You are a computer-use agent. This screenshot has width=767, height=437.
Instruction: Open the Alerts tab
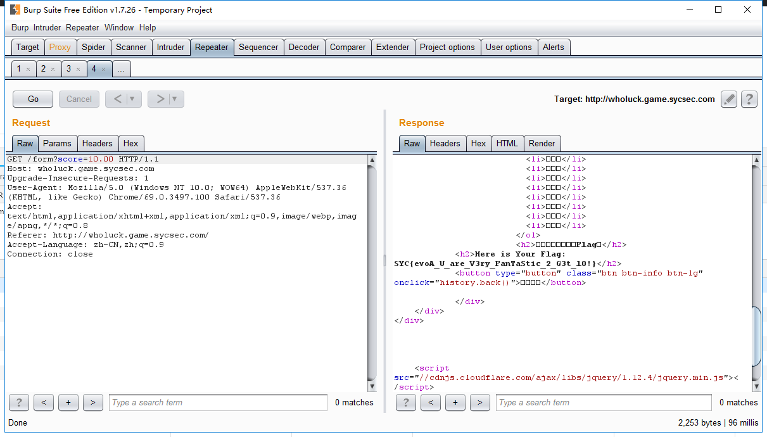tap(554, 47)
